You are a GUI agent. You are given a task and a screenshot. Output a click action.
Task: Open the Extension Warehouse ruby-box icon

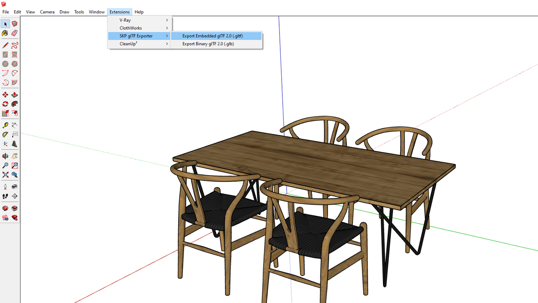15,208
